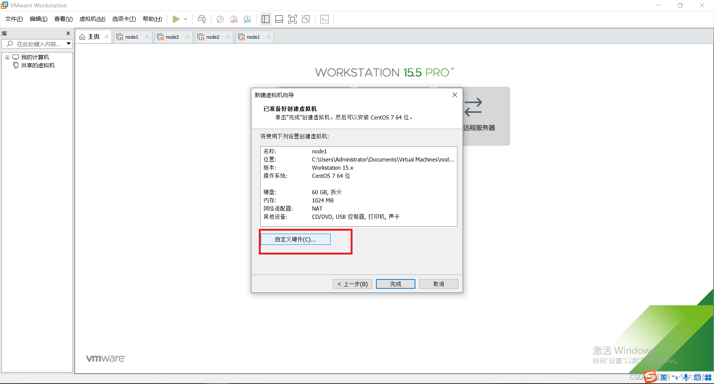Expand the 我的计算机 tree node

[7, 57]
